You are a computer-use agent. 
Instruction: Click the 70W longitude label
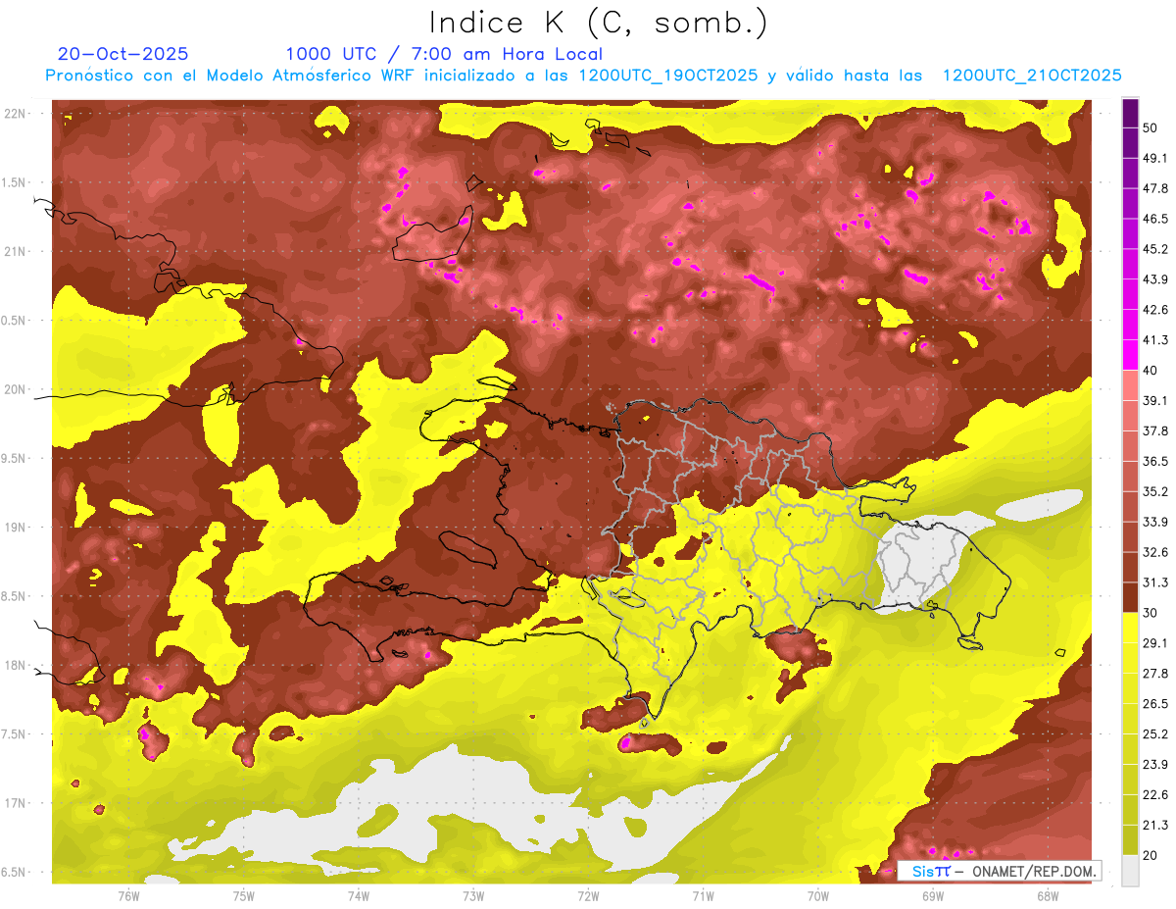click(818, 895)
